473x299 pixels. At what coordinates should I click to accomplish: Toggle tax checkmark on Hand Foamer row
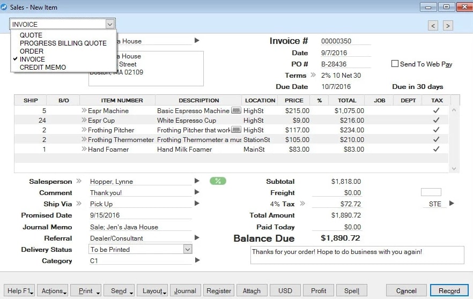[436, 149]
